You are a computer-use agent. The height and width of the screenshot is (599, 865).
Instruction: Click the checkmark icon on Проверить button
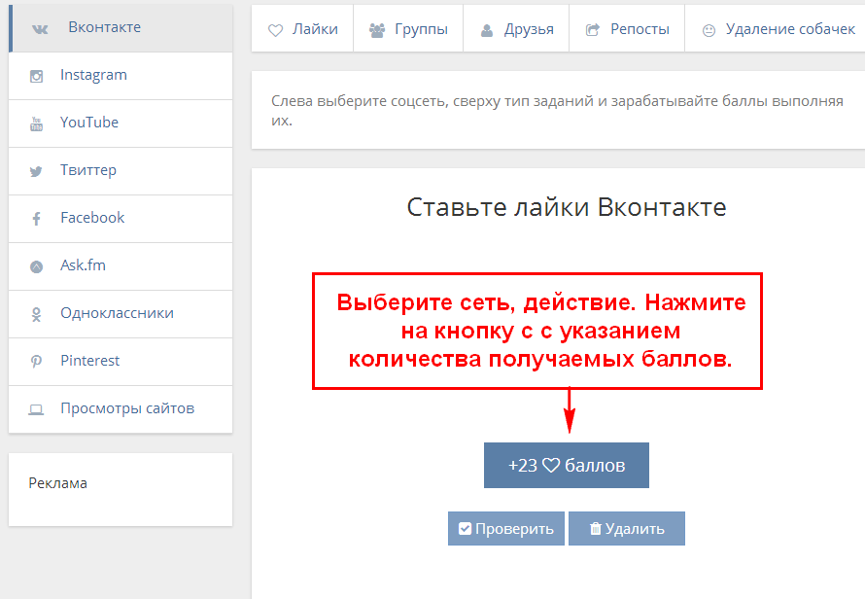465,529
